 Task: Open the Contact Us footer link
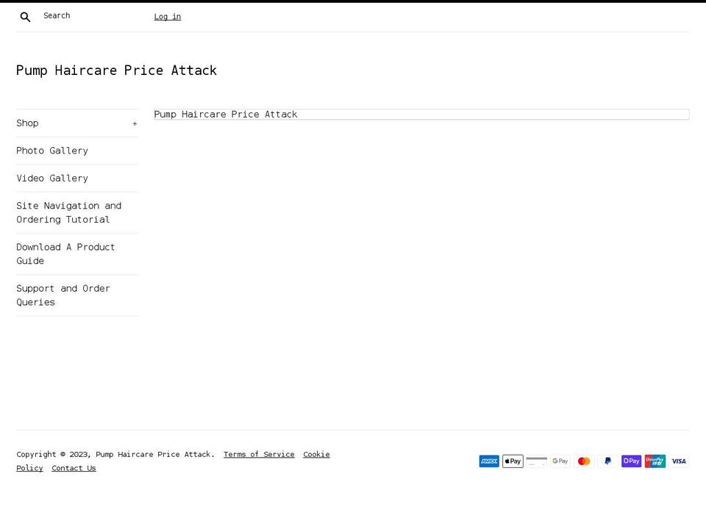click(74, 468)
